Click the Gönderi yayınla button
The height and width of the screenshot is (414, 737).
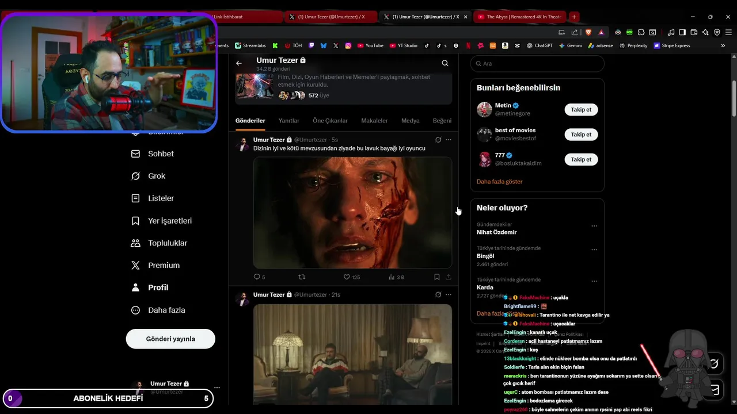(170, 339)
